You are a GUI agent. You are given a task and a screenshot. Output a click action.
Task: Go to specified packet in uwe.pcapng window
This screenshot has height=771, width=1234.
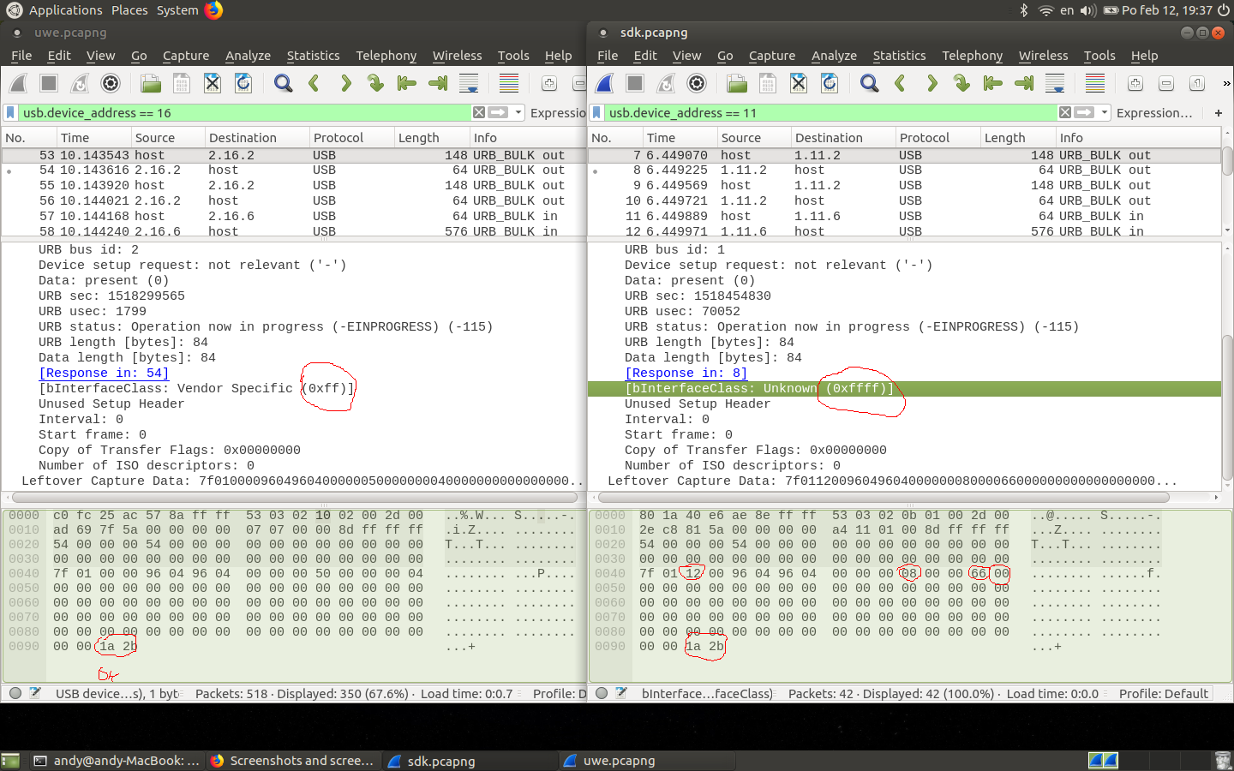tap(375, 83)
